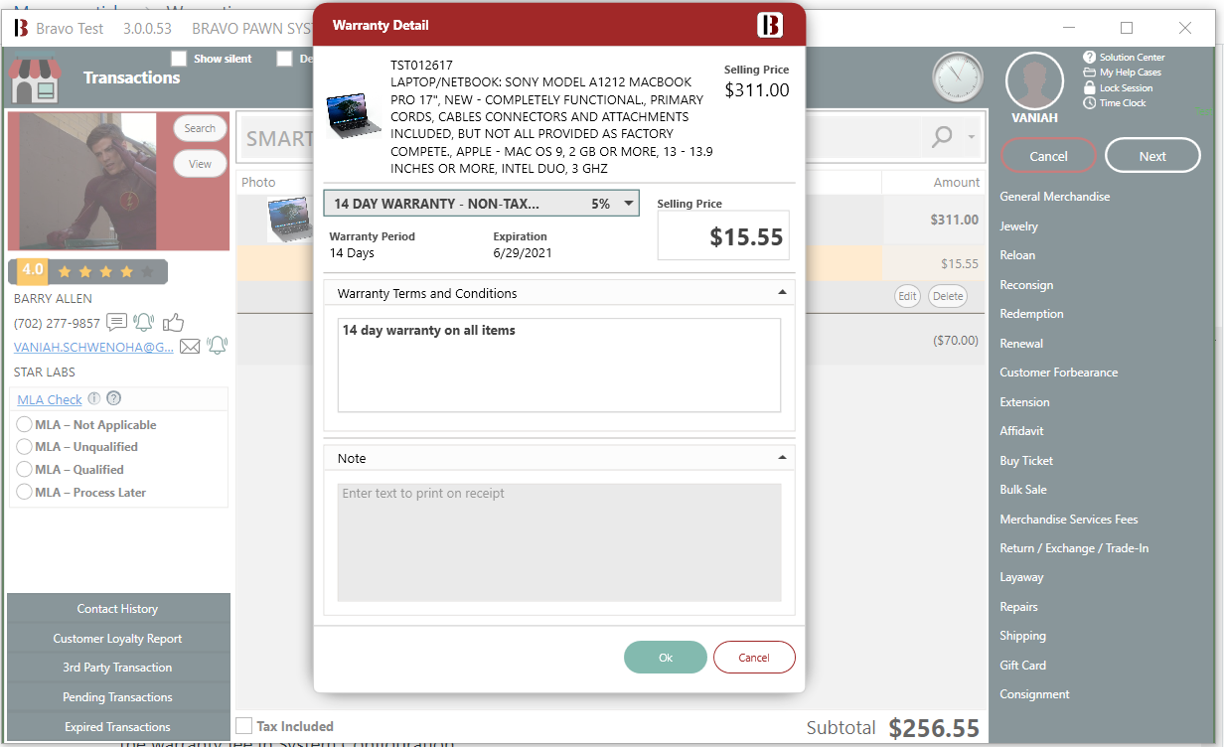Select MLA – Unqualified radio
The width and height of the screenshot is (1224, 747).
(x=25, y=447)
